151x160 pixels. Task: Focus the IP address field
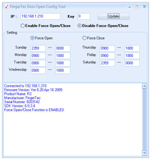point(40,16)
